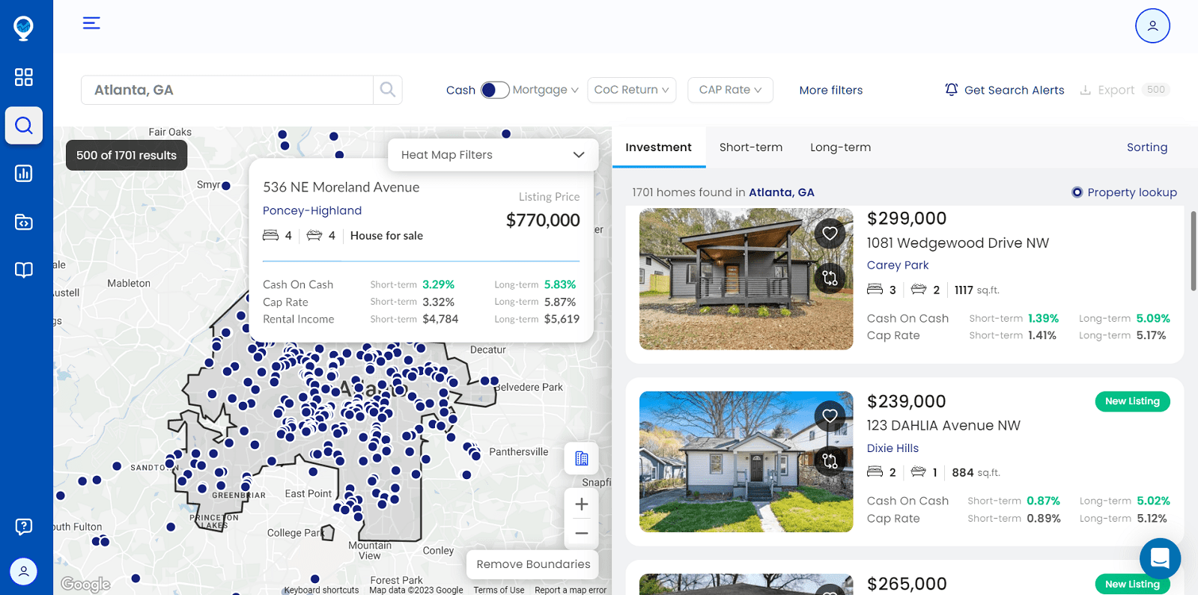Switch to the Short-term tab
Screen dimensions: 1198x595
pyautogui.click(x=750, y=147)
